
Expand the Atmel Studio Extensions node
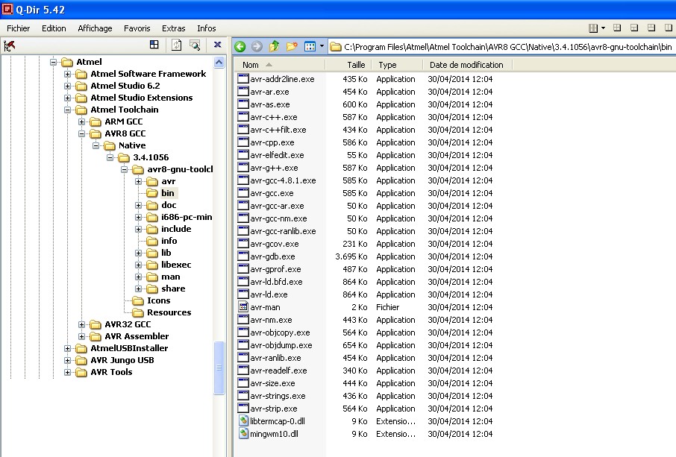(x=67, y=98)
